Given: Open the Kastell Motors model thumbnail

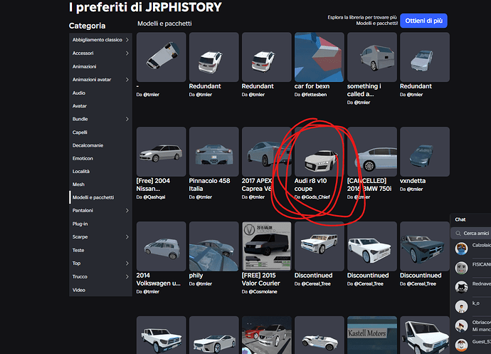Looking at the screenshot, I should [372, 335].
